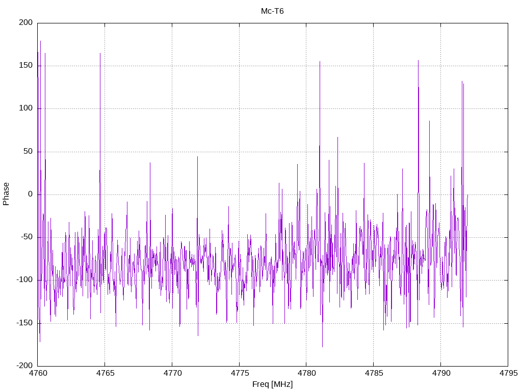Click the x-axis tick label 4780
This screenshot has height=391, width=522.
click(306, 373)
